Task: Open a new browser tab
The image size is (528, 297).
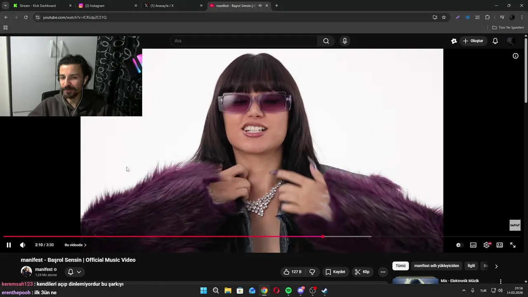Action: pyautogui.click(x=276, y=6)
